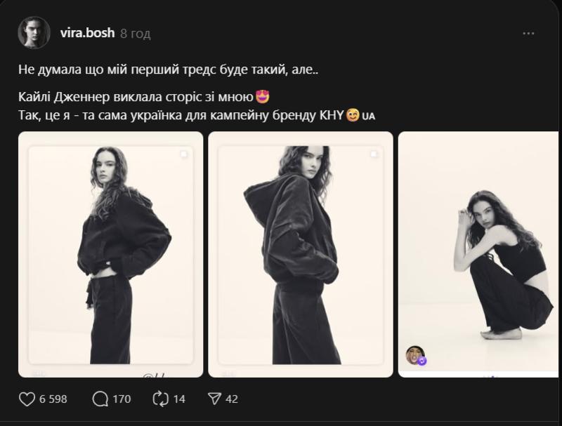View the 6 598 likes count

[53, 399]
